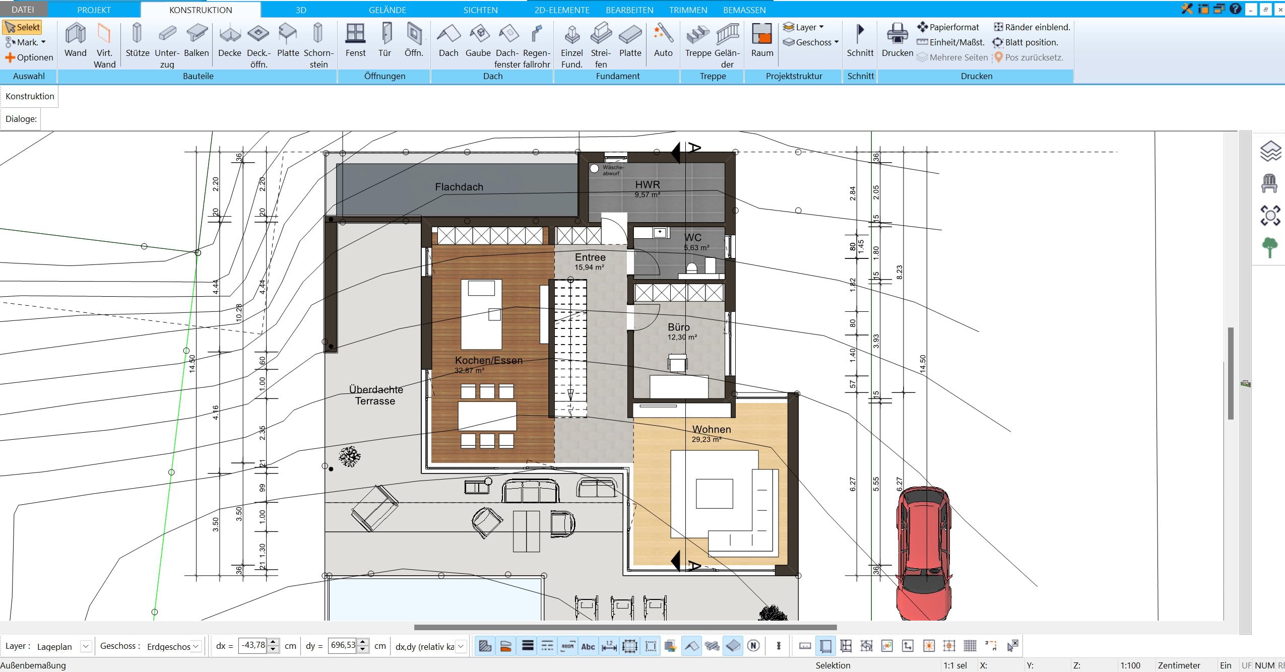Create a Schnitt section

click(x=860, y=40)
